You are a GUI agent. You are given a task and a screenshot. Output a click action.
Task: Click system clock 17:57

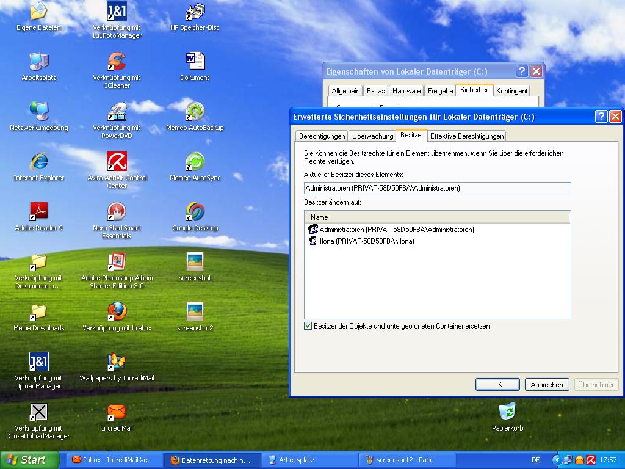pyautogui.click(x=609, y=460)
